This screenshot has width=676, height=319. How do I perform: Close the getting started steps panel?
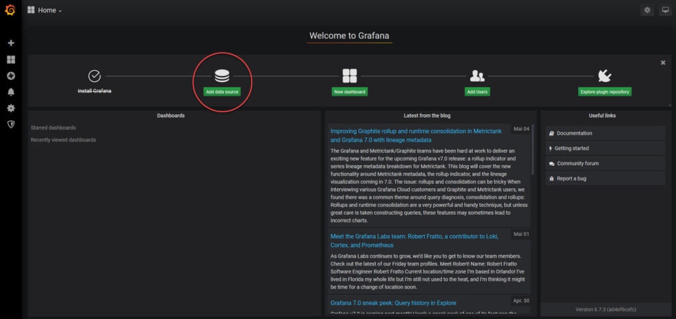663,63
